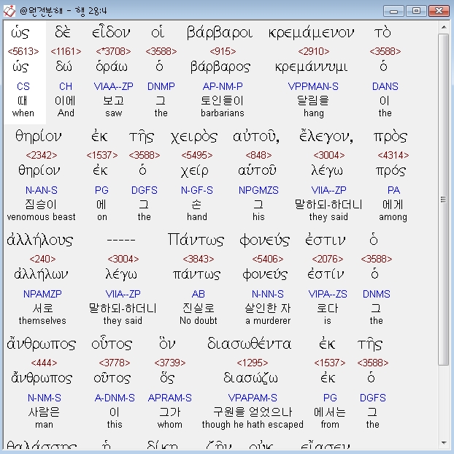The image size is (454, 454).
Task: Maximize the window
Action: [x=416, y=11]
